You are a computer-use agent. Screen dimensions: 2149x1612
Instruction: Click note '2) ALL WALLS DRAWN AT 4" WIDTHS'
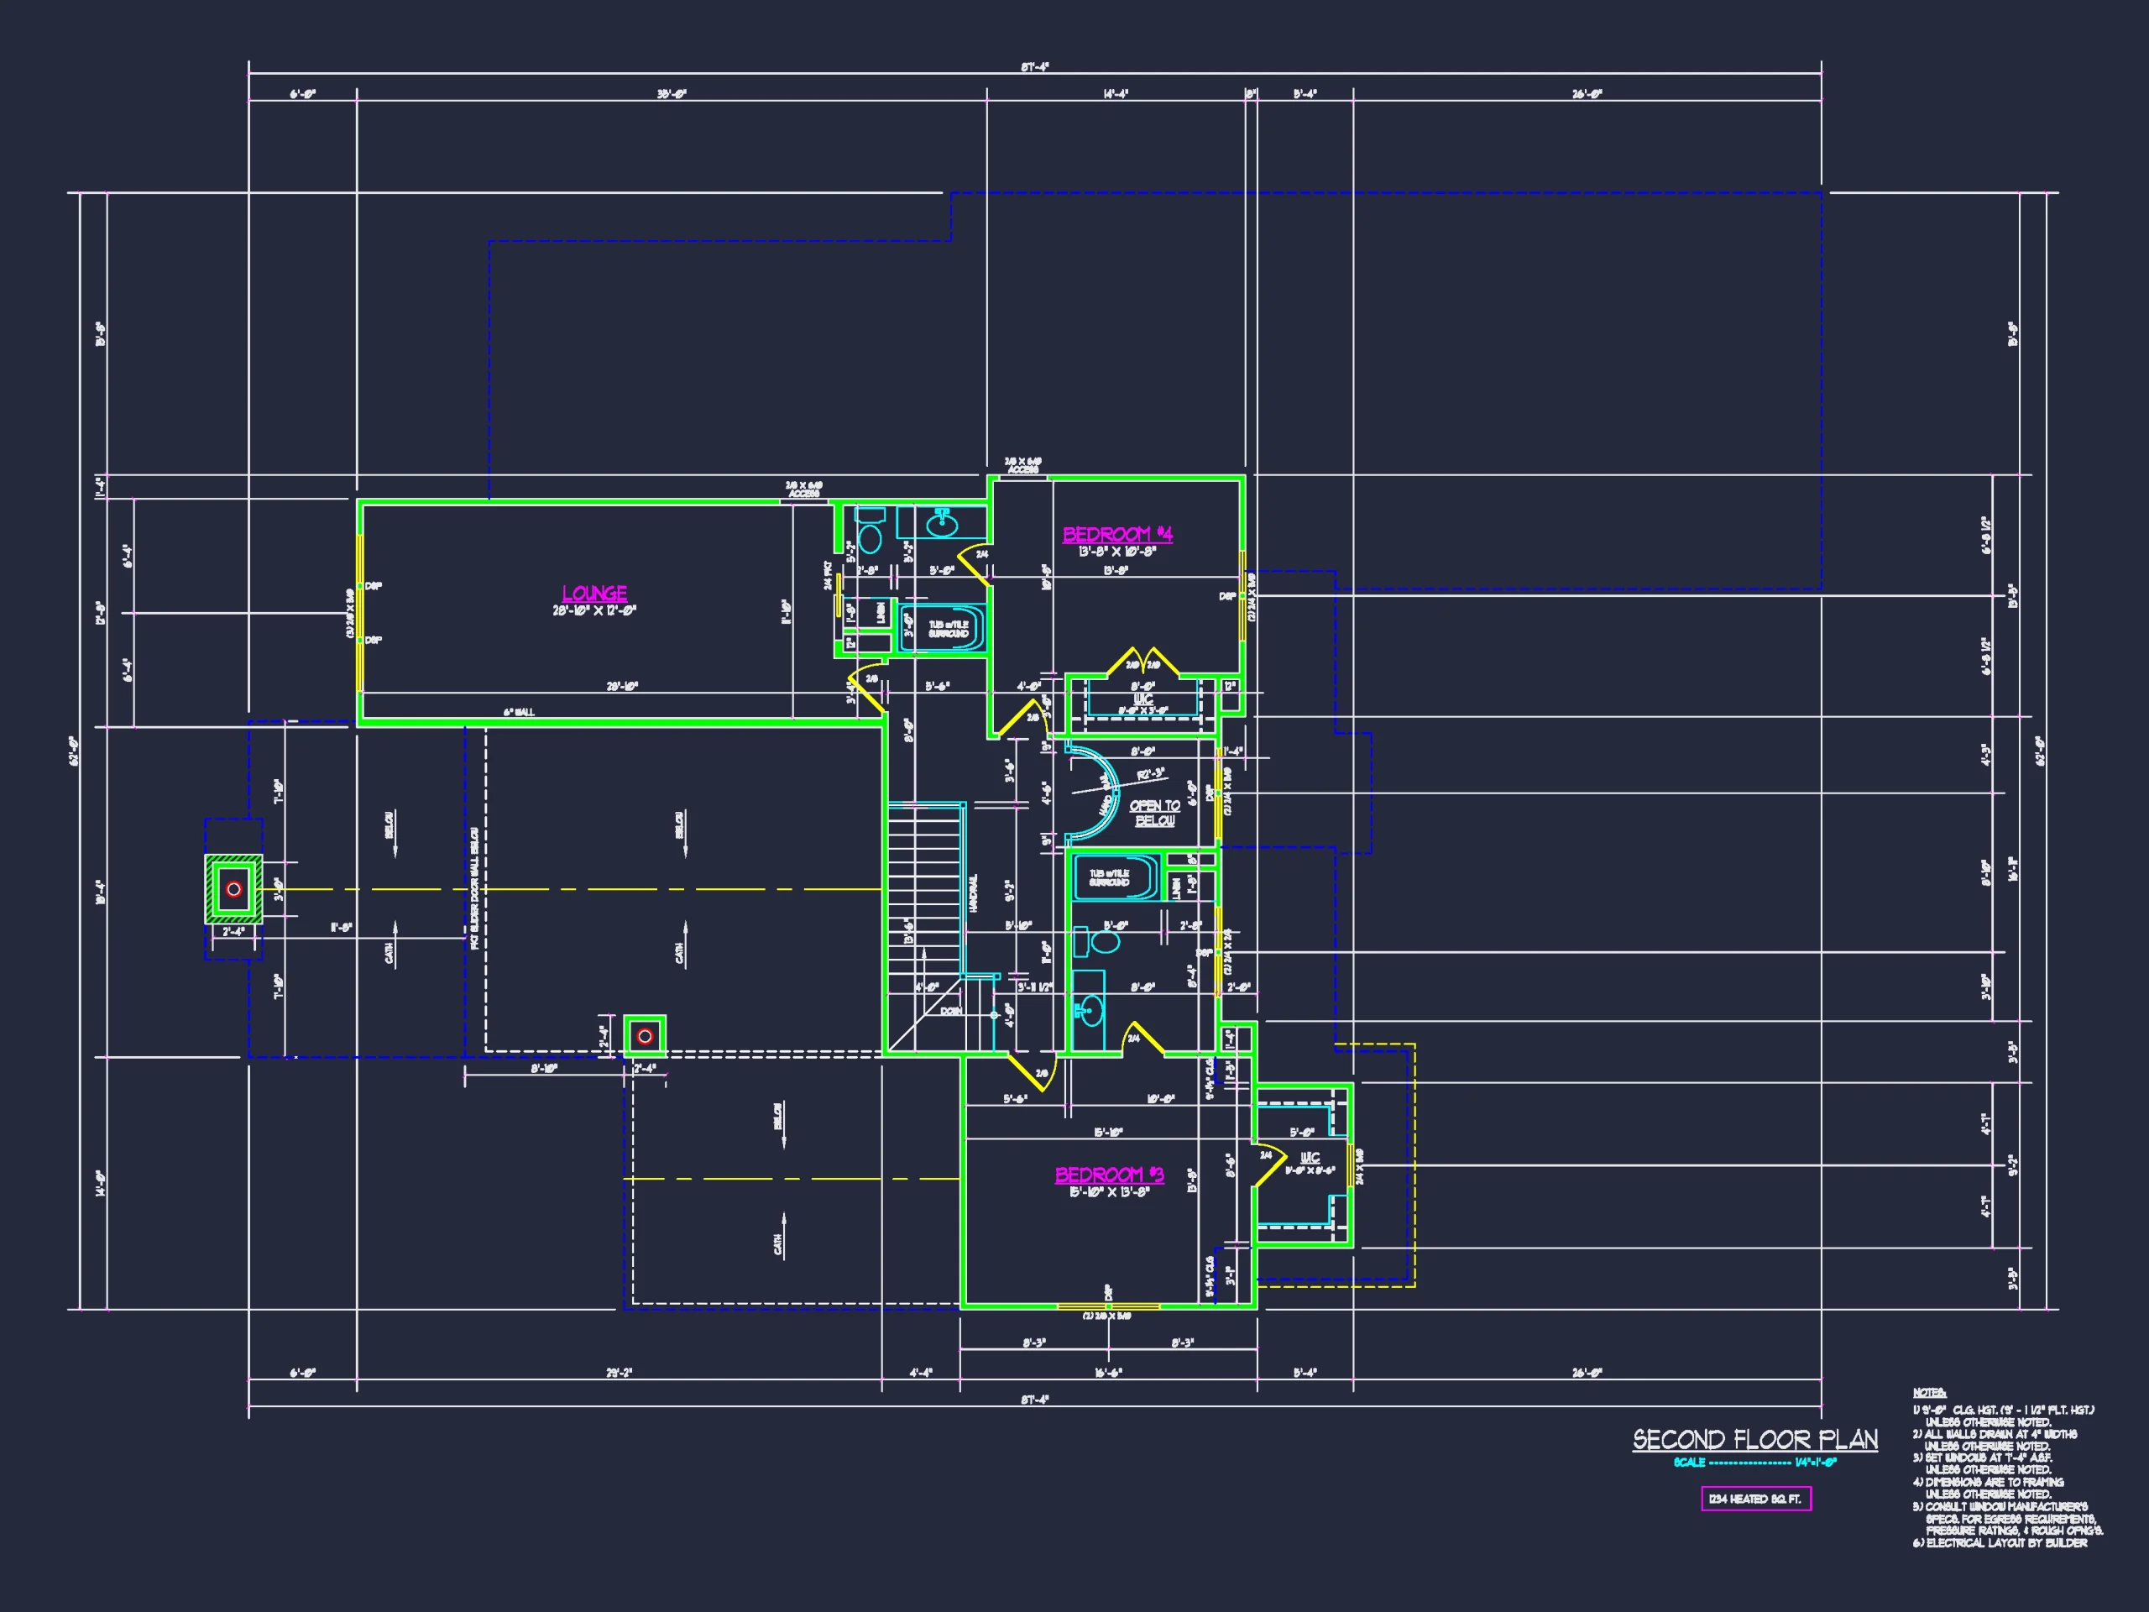click(x=1995, y=1434)
